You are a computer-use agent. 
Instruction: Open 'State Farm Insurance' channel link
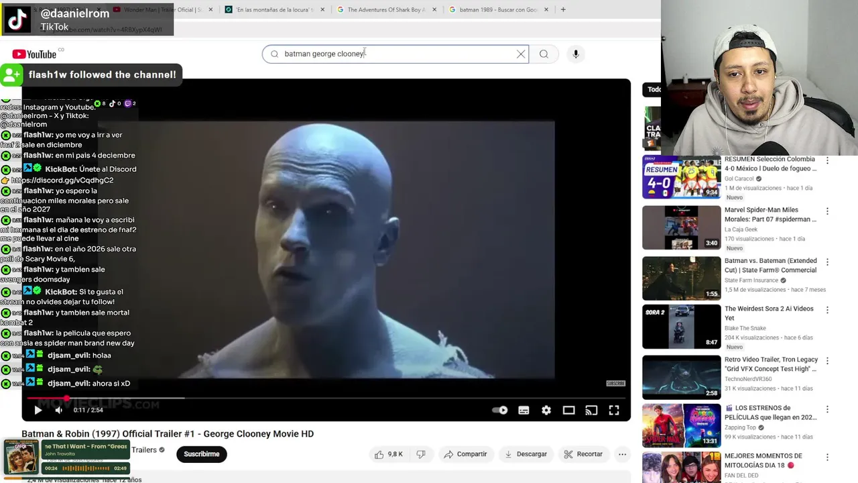[751, 280]
